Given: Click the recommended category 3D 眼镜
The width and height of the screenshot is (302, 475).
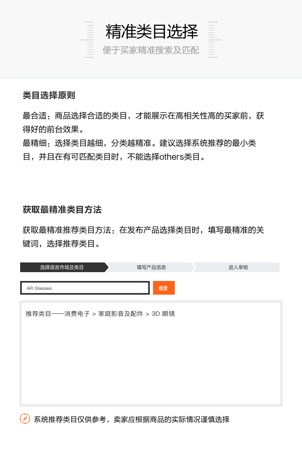Looking at the screenshot, I should click(163, 314).
